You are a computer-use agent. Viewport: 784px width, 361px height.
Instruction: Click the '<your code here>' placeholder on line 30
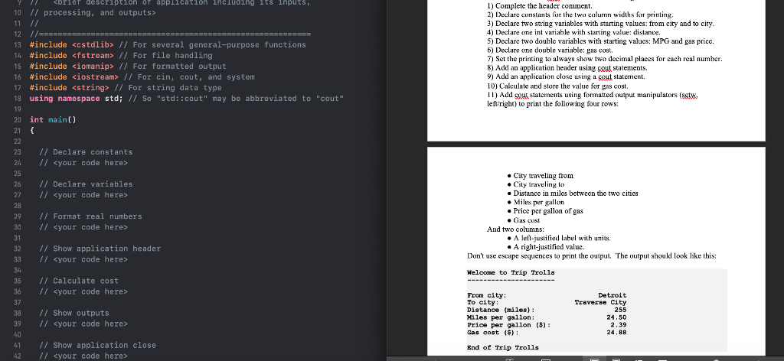click(x=90, y=227)
